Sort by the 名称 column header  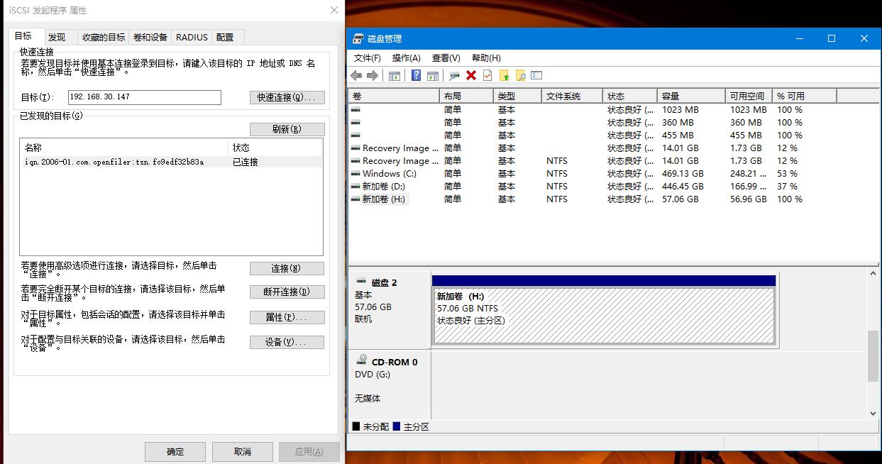click(x=124, y=148)
